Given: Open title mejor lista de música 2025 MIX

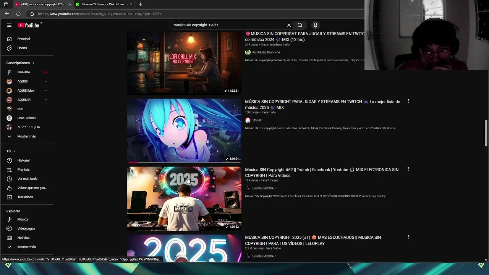Looking at the screenshot, I should pos(322,105).
